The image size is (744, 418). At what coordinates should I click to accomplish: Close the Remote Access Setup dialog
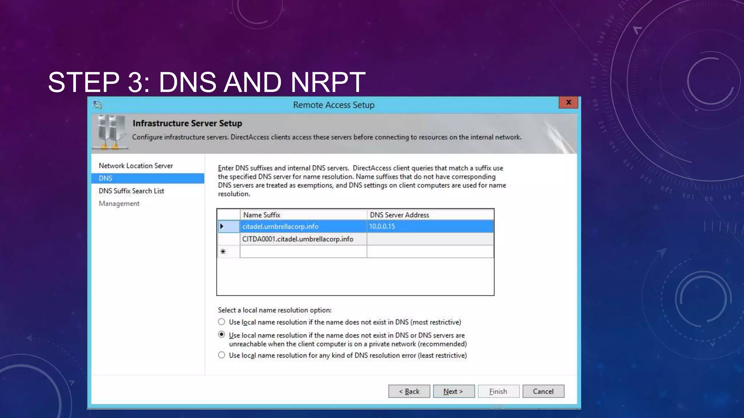point(568,102)
